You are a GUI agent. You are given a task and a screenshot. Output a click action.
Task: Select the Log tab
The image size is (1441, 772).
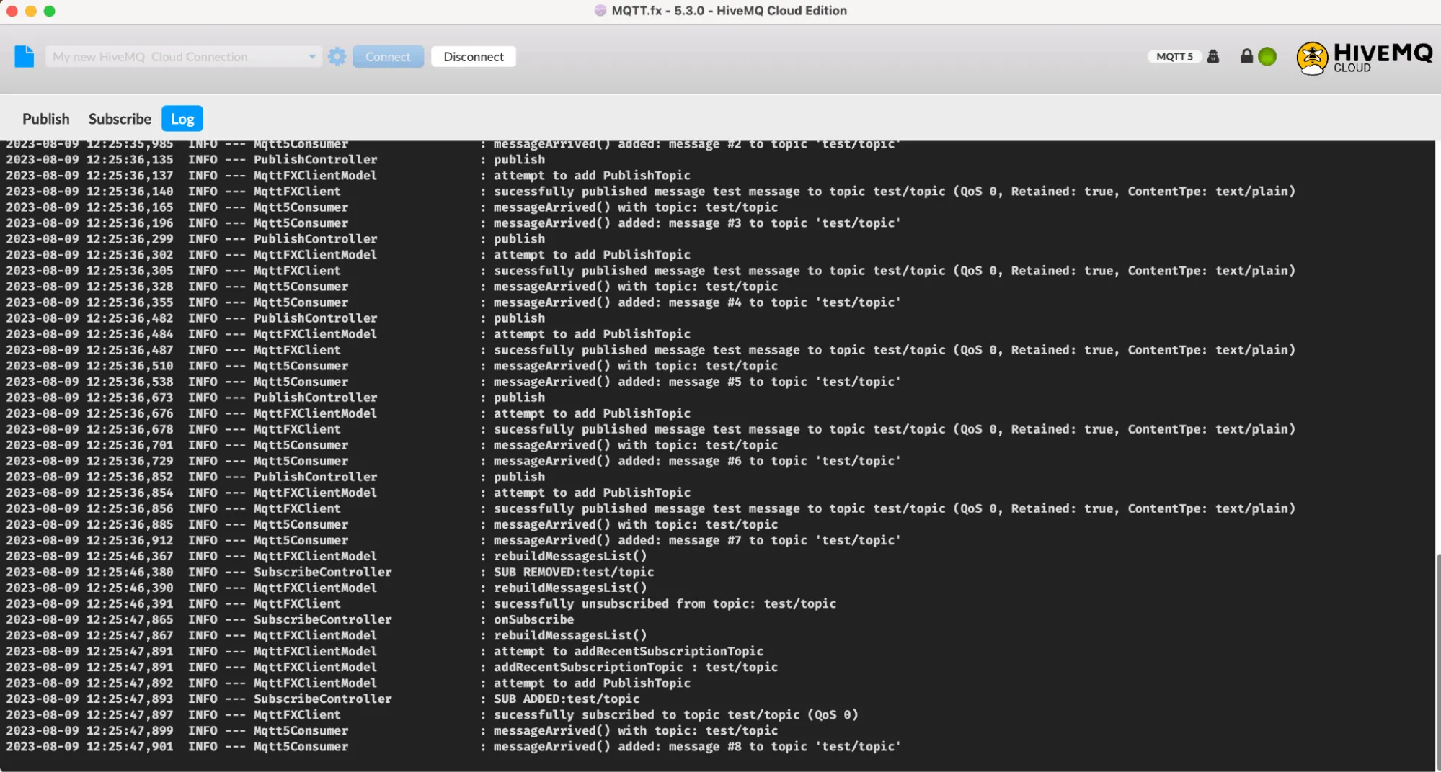[x=182, y=118]
